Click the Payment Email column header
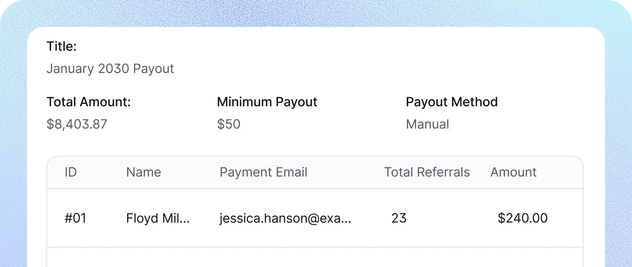 (x=263, y=172)
